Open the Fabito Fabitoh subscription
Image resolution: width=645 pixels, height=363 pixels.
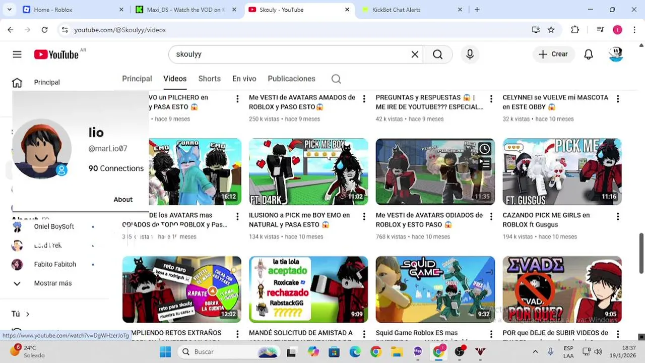pos(55,264)
